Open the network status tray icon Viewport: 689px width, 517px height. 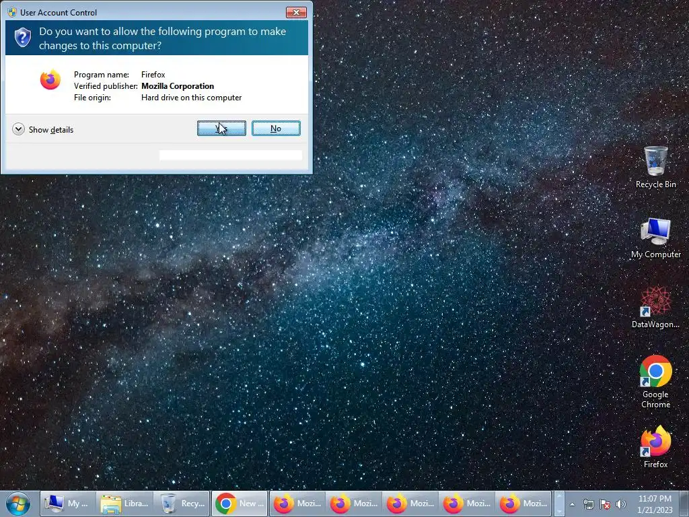[588, 504]
